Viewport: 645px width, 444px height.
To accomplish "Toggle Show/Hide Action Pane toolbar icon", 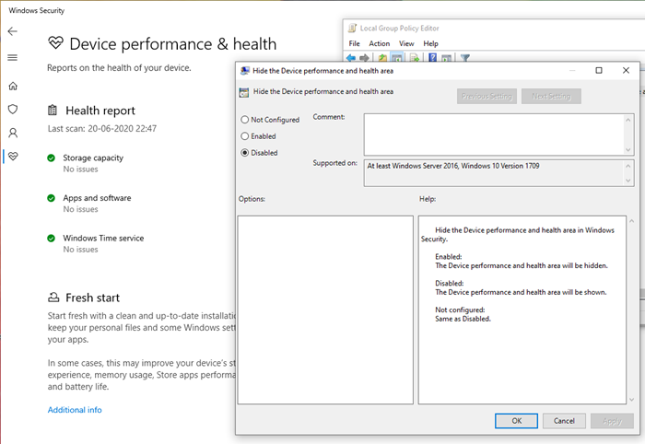I will (446, 58).
